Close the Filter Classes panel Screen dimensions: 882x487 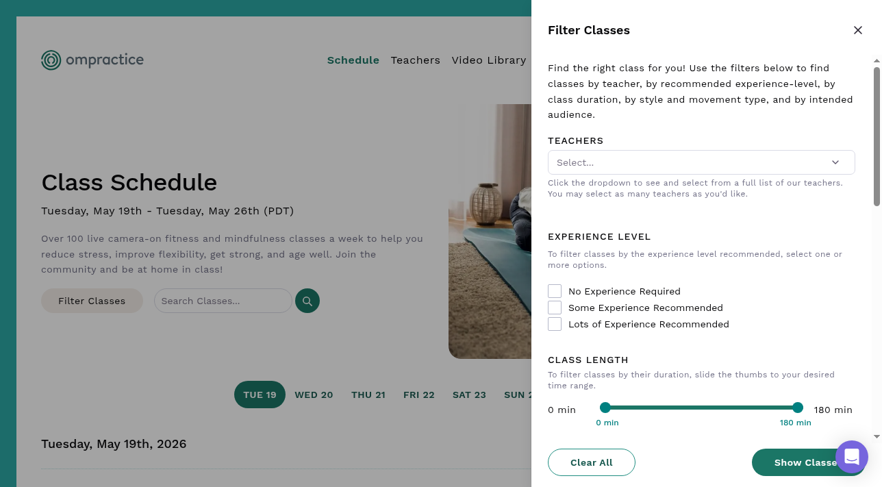point(857,30)
